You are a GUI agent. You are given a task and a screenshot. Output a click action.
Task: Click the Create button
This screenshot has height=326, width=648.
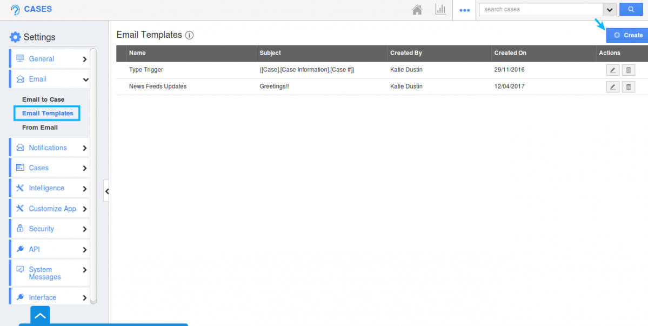627,35
